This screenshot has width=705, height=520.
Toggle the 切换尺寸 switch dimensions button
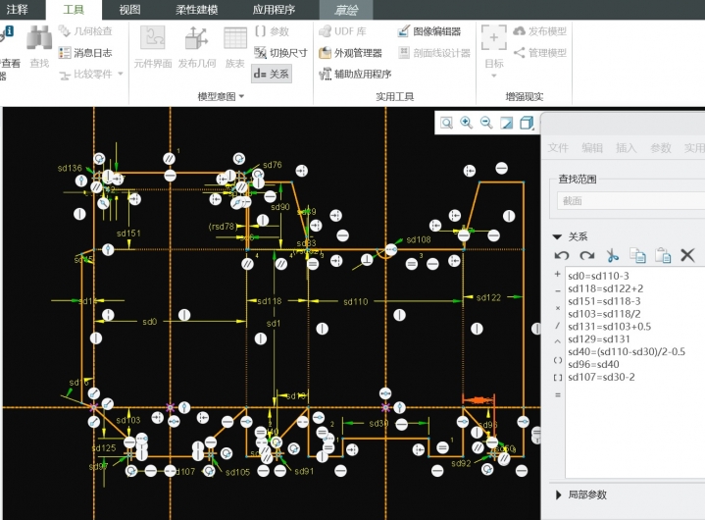280,52
